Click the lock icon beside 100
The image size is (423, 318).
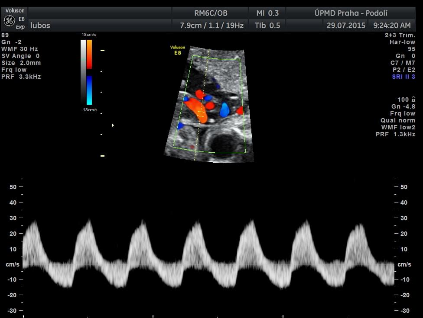coord(413,100)
